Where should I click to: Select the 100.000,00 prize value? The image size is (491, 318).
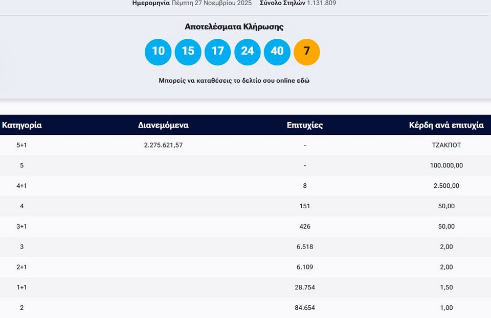pos(446,165)
